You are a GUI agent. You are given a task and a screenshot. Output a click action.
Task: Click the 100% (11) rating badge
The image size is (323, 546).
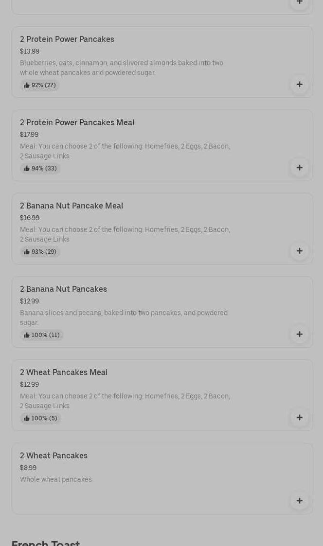(42, 335)
